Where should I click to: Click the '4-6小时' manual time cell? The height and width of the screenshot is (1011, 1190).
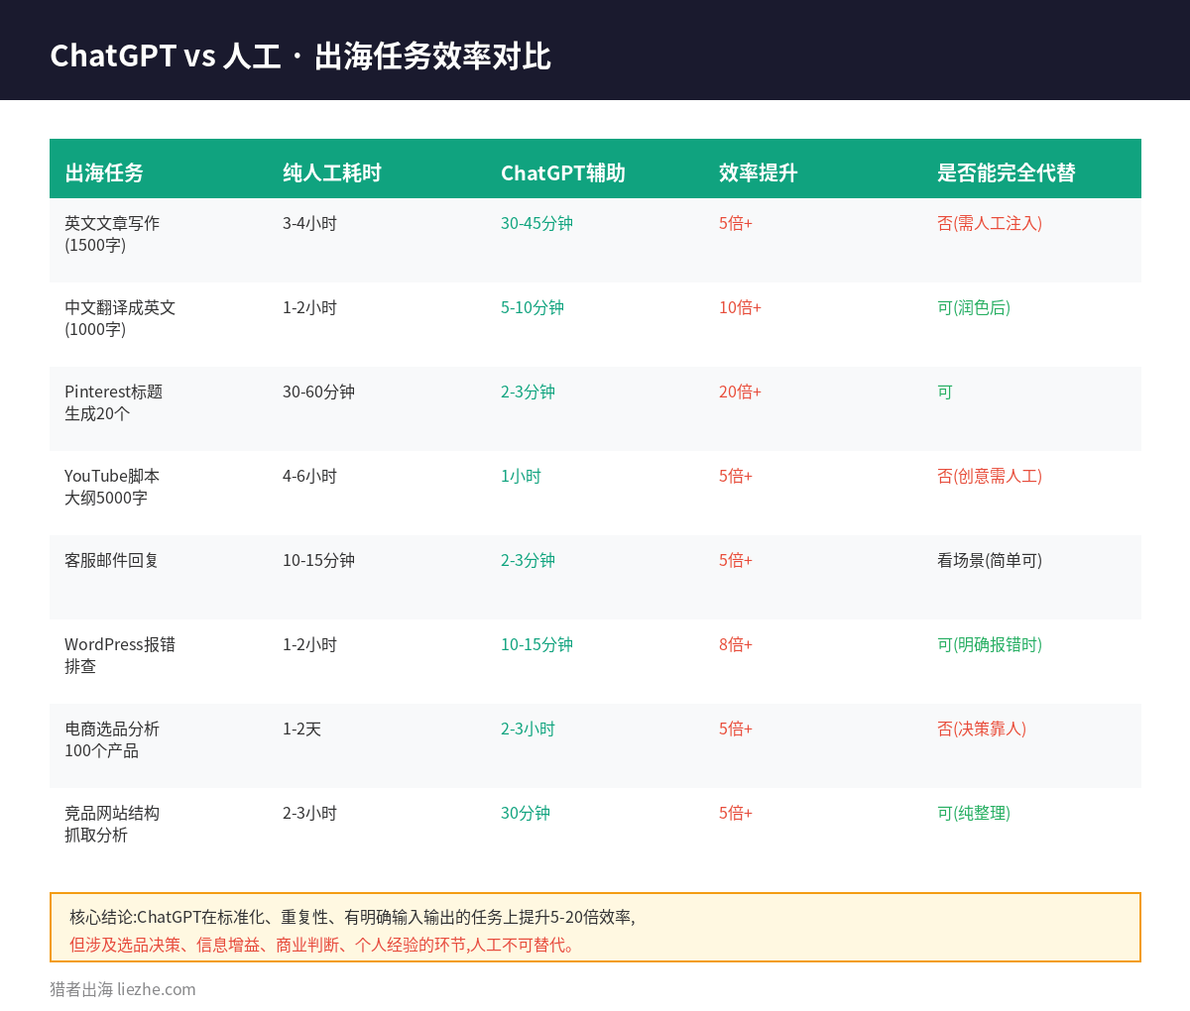coord(309,476)
